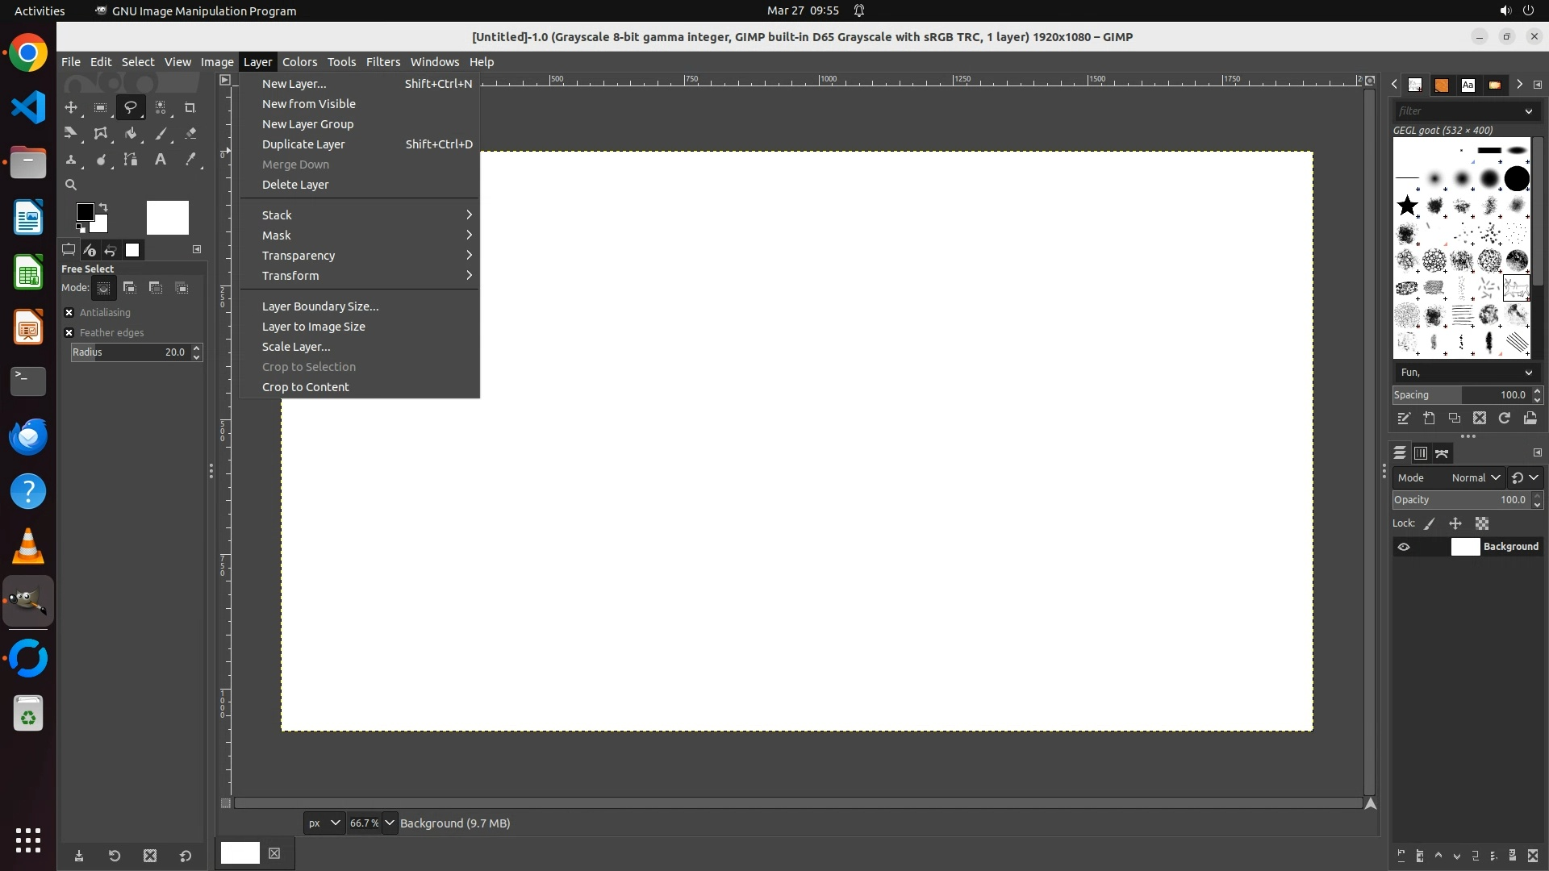
Task: Open the layer Mode Normal dropdown
Action: [1475, 478]
